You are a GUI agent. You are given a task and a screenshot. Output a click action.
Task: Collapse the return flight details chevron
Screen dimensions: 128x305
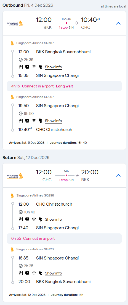118,175
